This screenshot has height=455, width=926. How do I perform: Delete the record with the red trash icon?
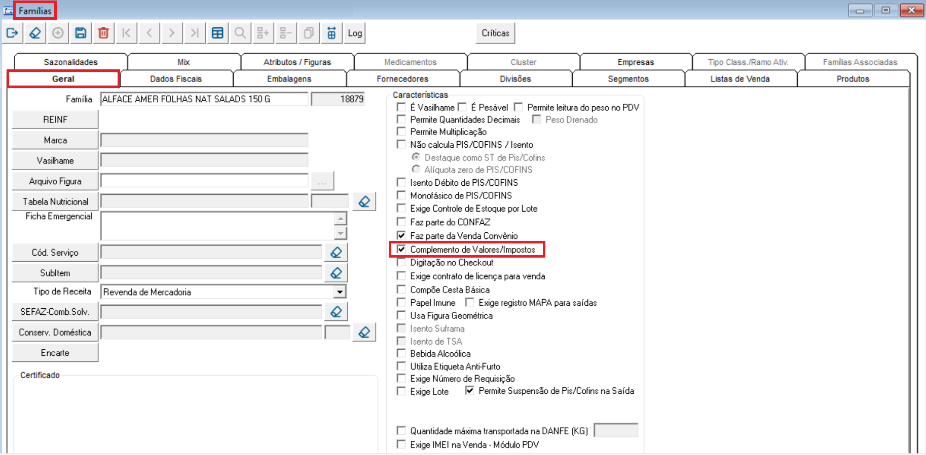click(103, 33)
